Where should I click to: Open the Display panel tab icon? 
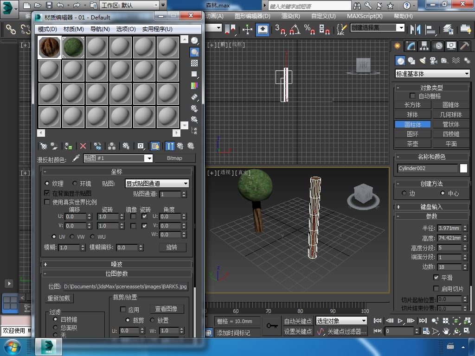point(451,46)
